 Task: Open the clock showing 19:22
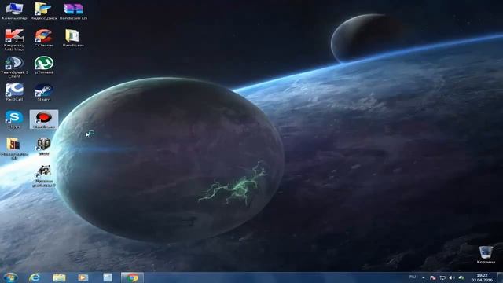(x=482, y=277)
